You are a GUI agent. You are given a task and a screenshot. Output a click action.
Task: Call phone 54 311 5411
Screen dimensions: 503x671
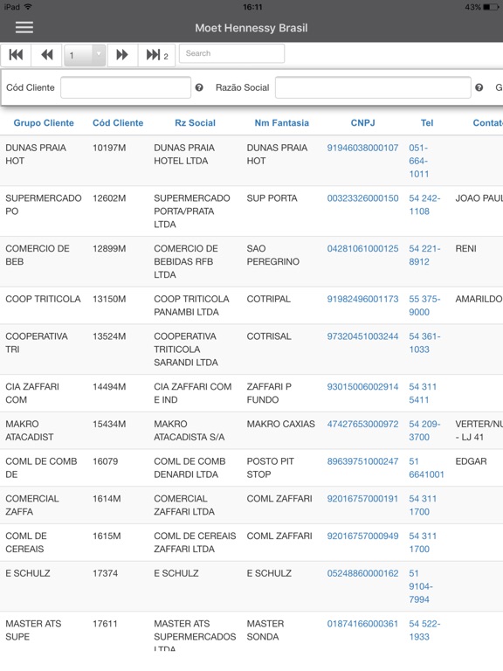pos(423,393)
